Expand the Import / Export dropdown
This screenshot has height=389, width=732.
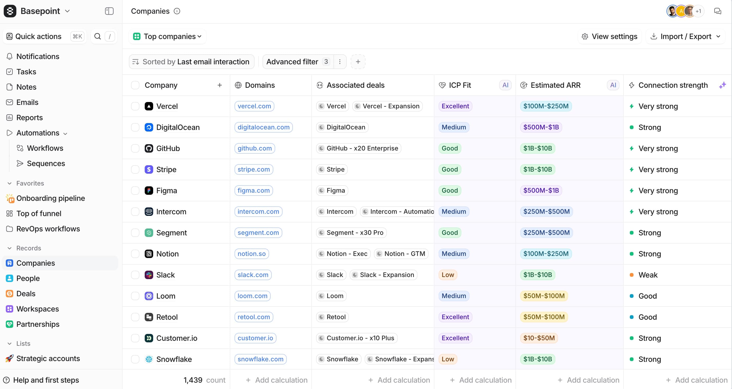coord(685,36)
